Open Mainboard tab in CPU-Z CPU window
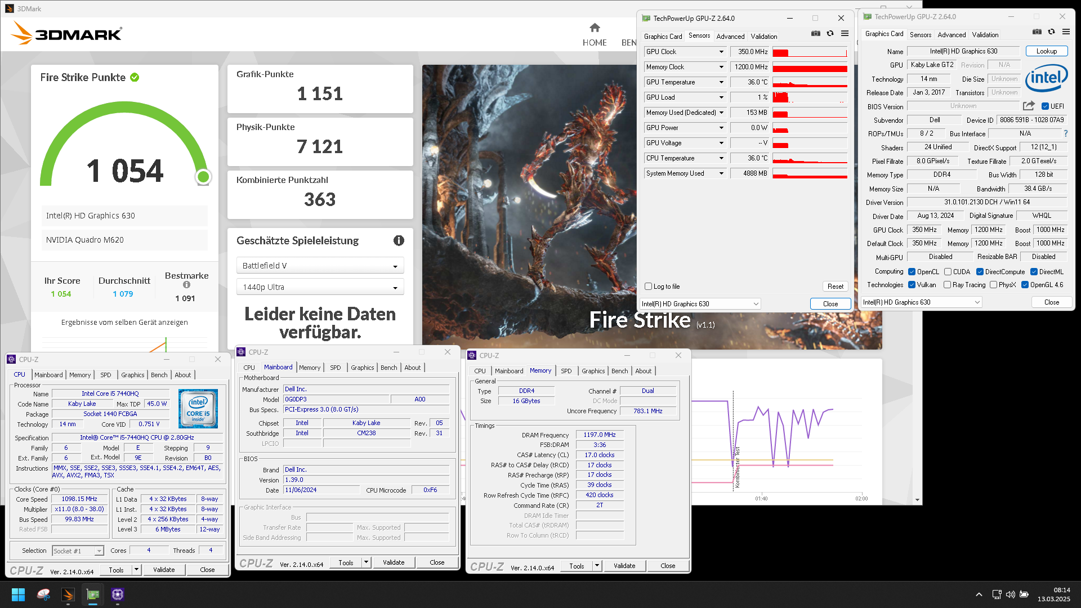The image size is (1081, 608). coord(48,375)
